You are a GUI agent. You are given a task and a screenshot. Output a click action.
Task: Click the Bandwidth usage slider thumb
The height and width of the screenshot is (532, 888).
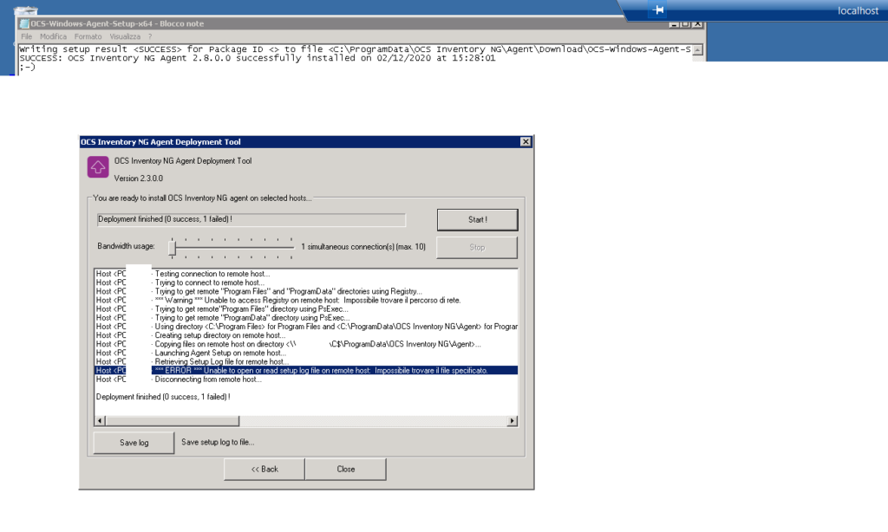173,247
